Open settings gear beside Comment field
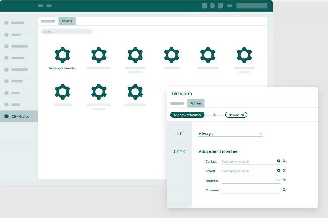 pyautogui.click(x=284, y=190)
